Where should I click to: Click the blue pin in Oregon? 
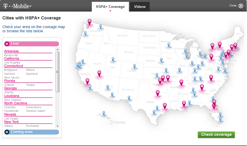(x=85, y=34)
